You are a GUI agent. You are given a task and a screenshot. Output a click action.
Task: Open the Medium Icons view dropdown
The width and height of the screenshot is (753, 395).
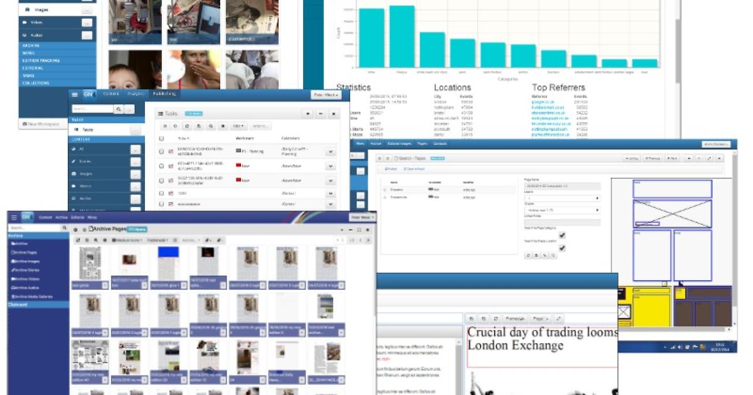[x=126, y=240]
